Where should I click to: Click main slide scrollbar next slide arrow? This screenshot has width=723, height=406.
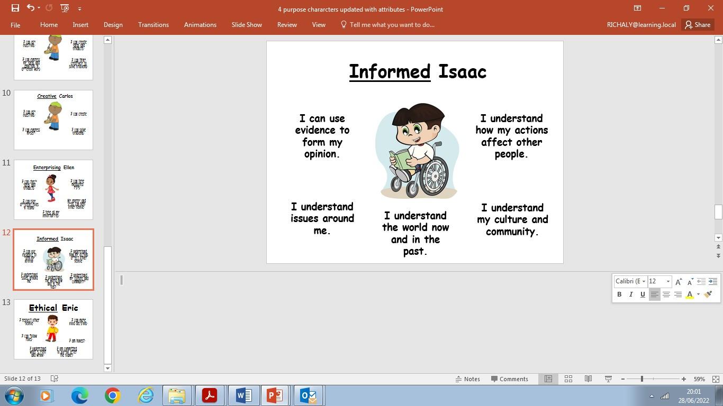(718, 255)
